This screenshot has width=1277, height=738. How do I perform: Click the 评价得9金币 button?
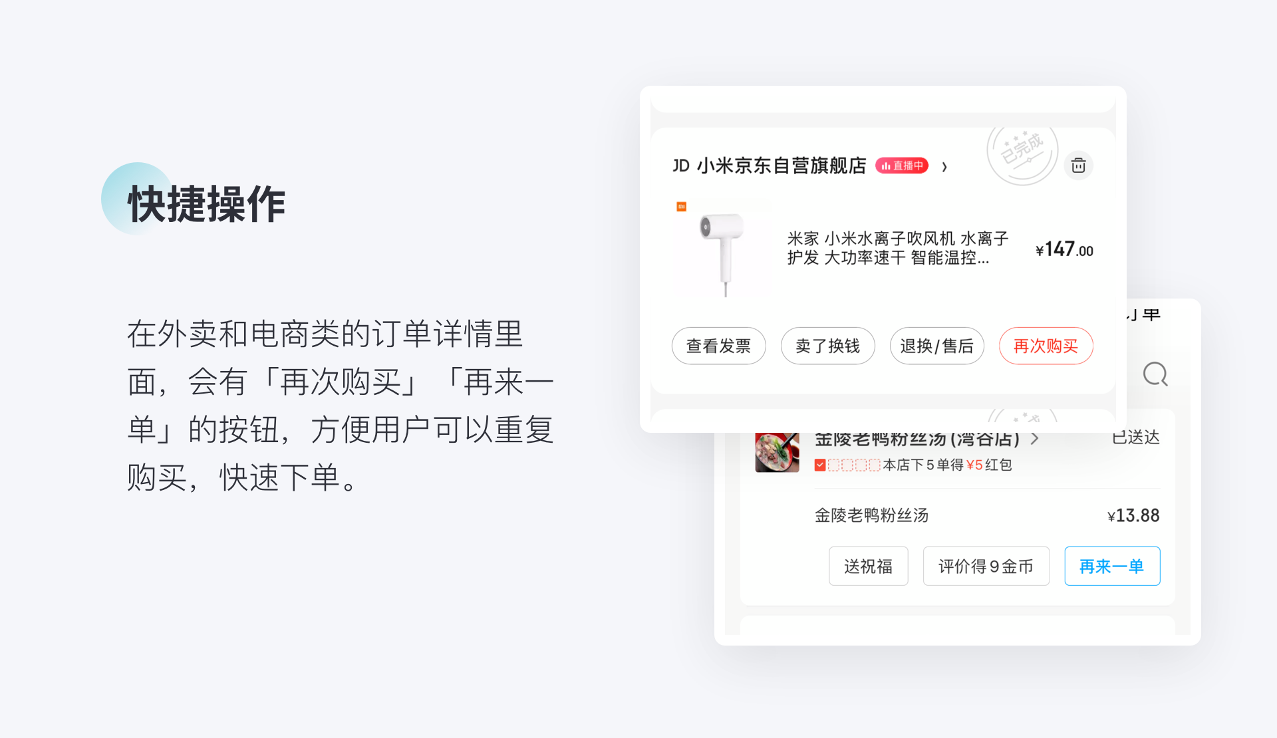[x=986, y=566]
